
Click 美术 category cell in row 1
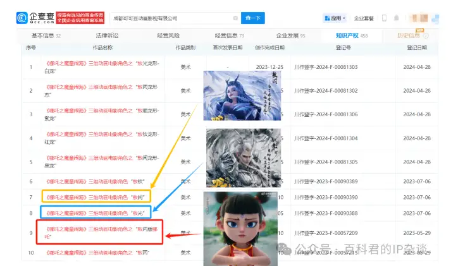click(x=185, y=67)
